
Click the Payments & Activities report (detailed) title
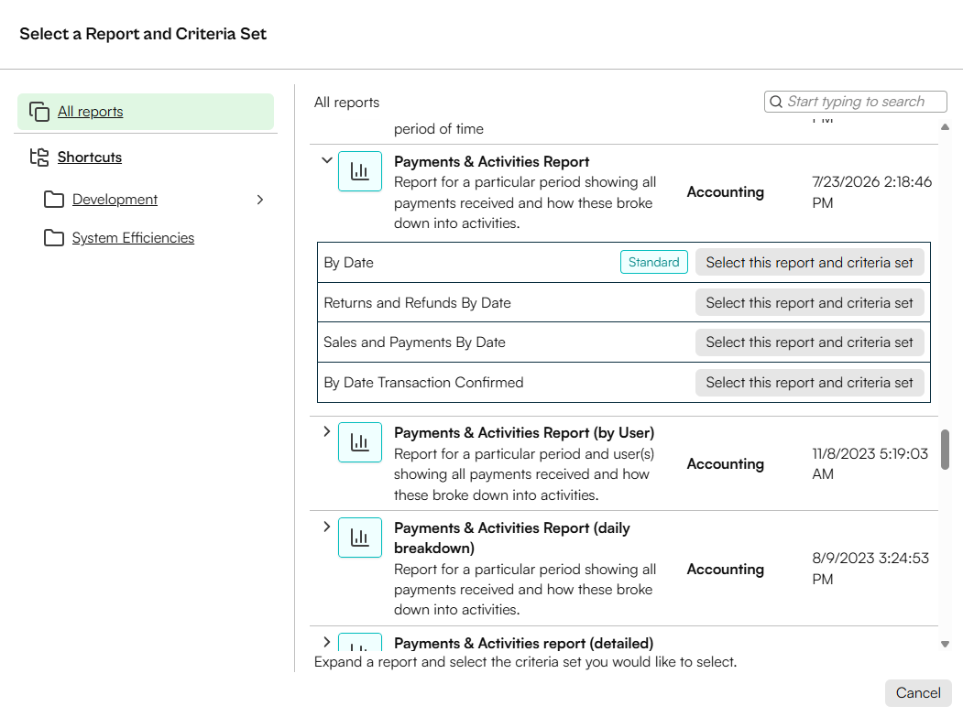click(x=523, y=644)
